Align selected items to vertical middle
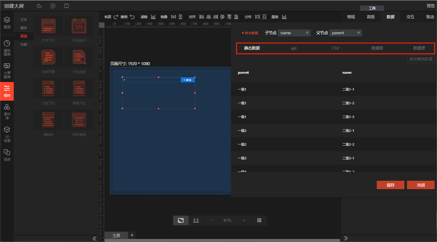 [222, 17]
